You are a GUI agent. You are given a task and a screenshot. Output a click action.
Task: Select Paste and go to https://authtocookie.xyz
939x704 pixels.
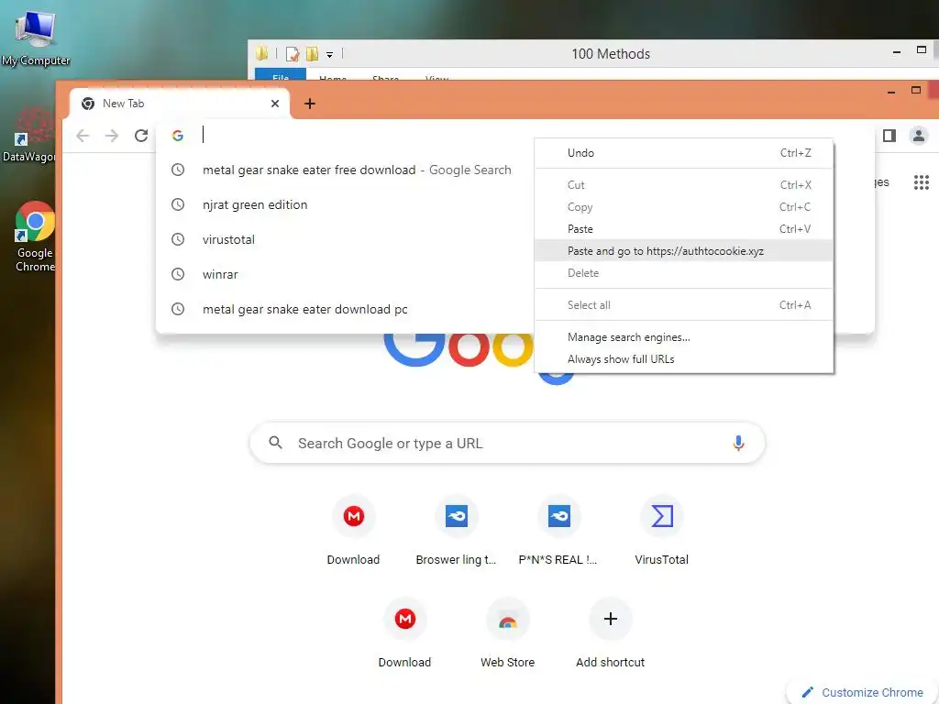click(683, 251)
